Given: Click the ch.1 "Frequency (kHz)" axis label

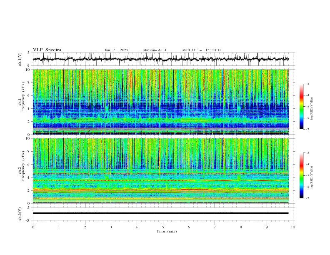Looking at the screenshot, I should (x=23, y=96).
